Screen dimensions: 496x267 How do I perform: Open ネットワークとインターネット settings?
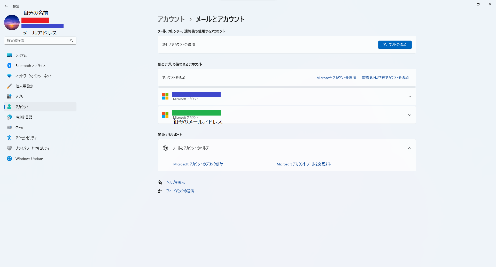tap(40, 76)
